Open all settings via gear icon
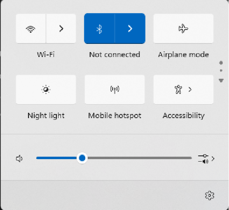 click(x=210, y=196)
